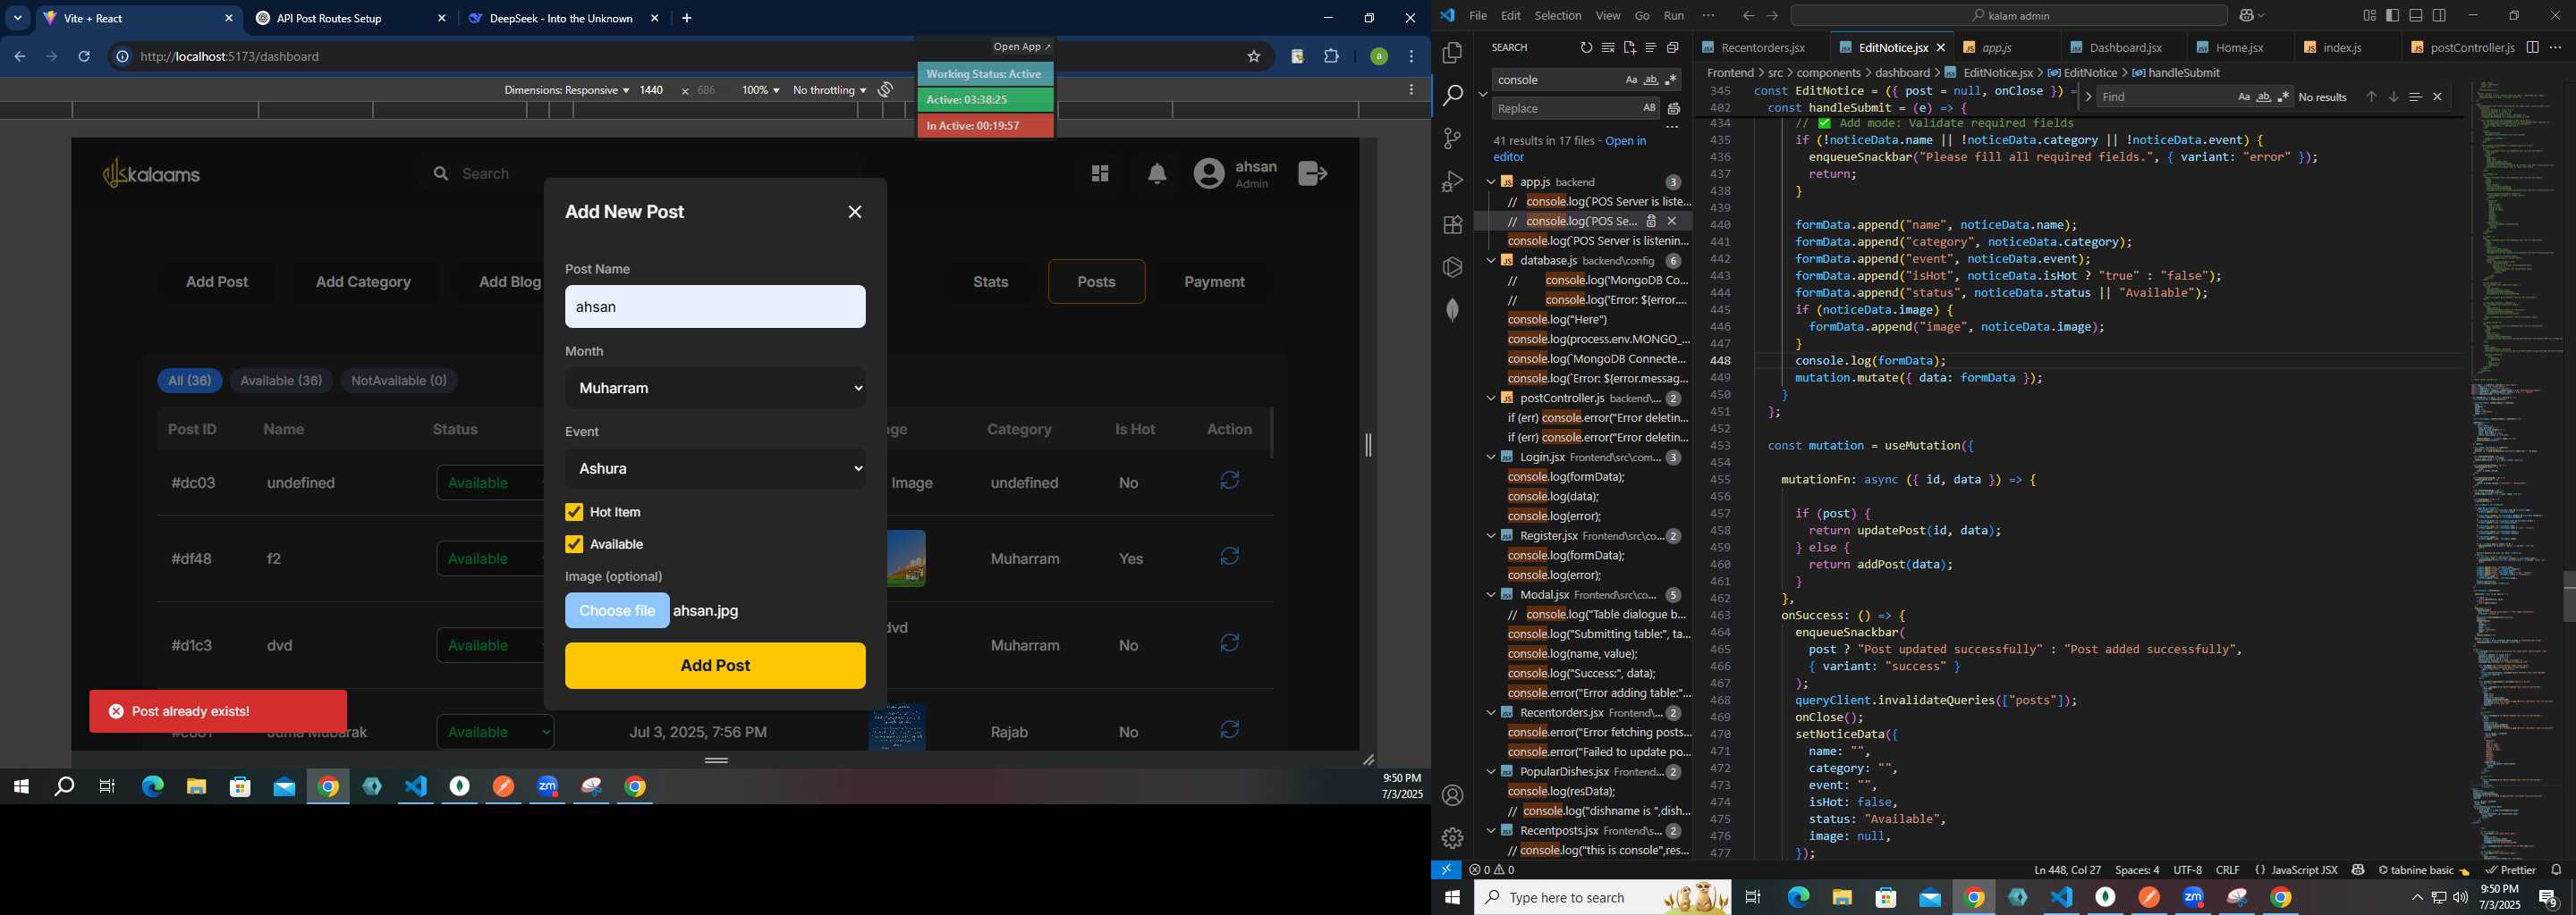The image size is (2576, 915).
Task: Clear search results in VS Code search panel
Action: click(x=1607, y=47)
